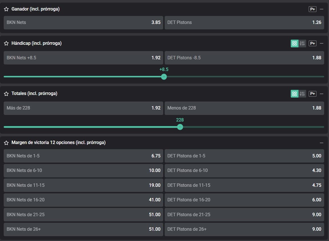Switch Totales to grid view
Image resolution: width=329 pixels, height=241 pixels.
tap(294, 94)
